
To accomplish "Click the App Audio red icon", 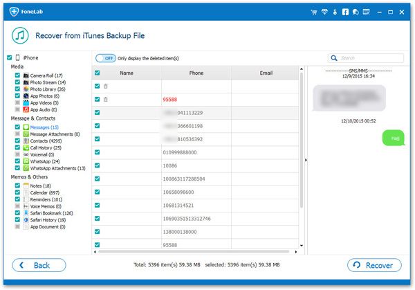I will click(26, 109).
